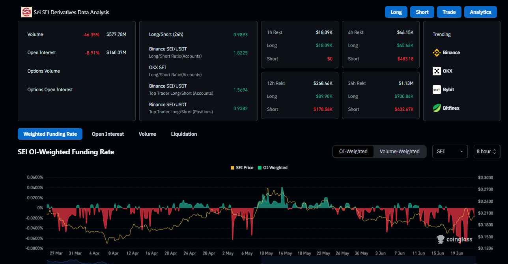Click the Options Volume label

44,71
